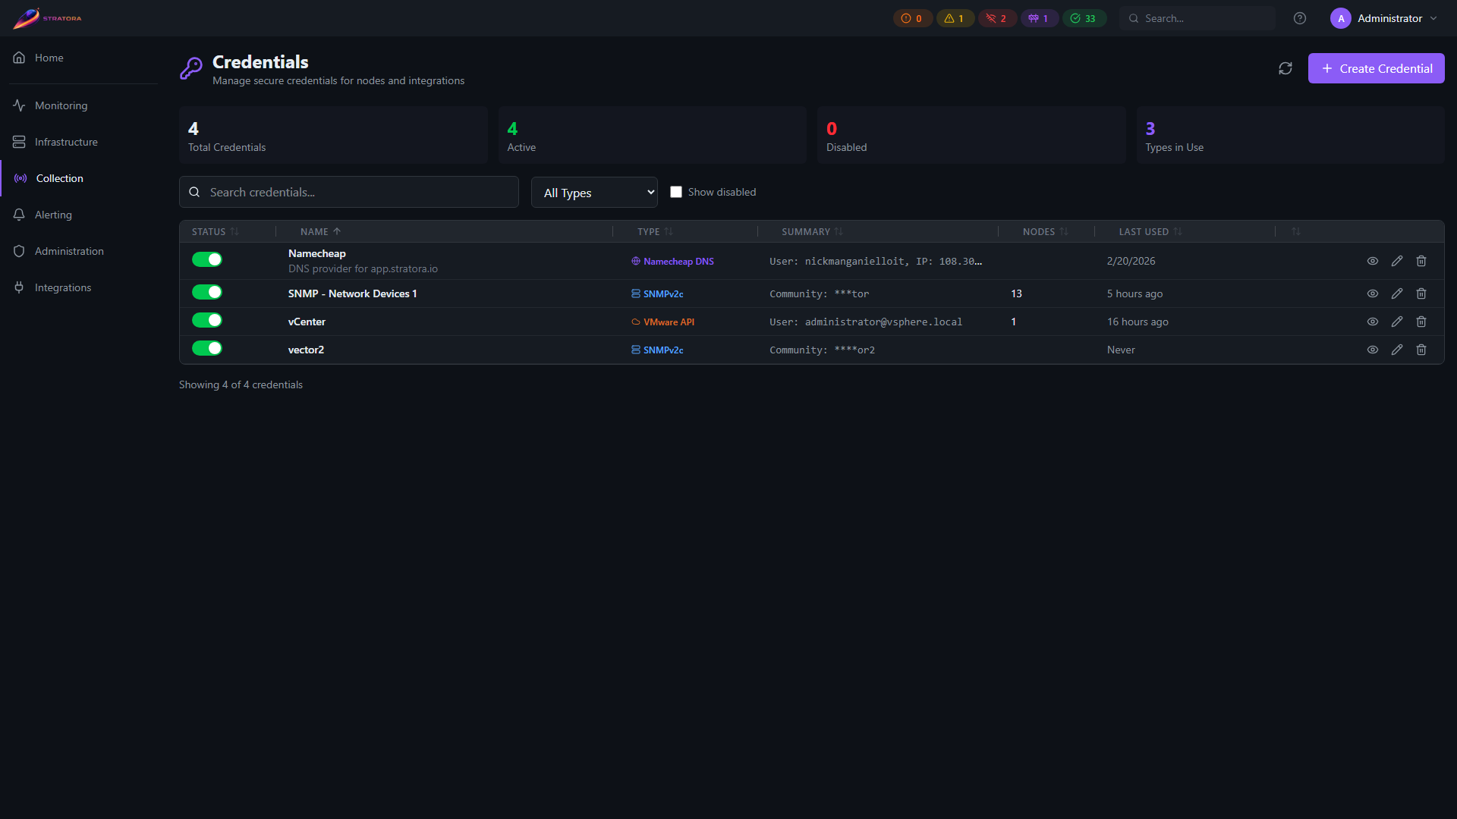Screen dimensions: 1457x819
Task: Click the credentials key icon beside title
Action: 191,68
